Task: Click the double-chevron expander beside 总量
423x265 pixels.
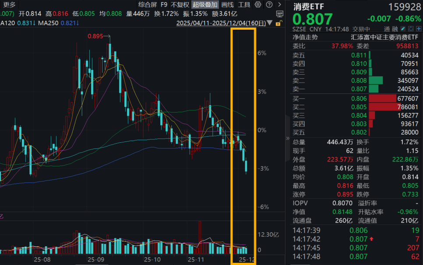Action: click(288, 138)
